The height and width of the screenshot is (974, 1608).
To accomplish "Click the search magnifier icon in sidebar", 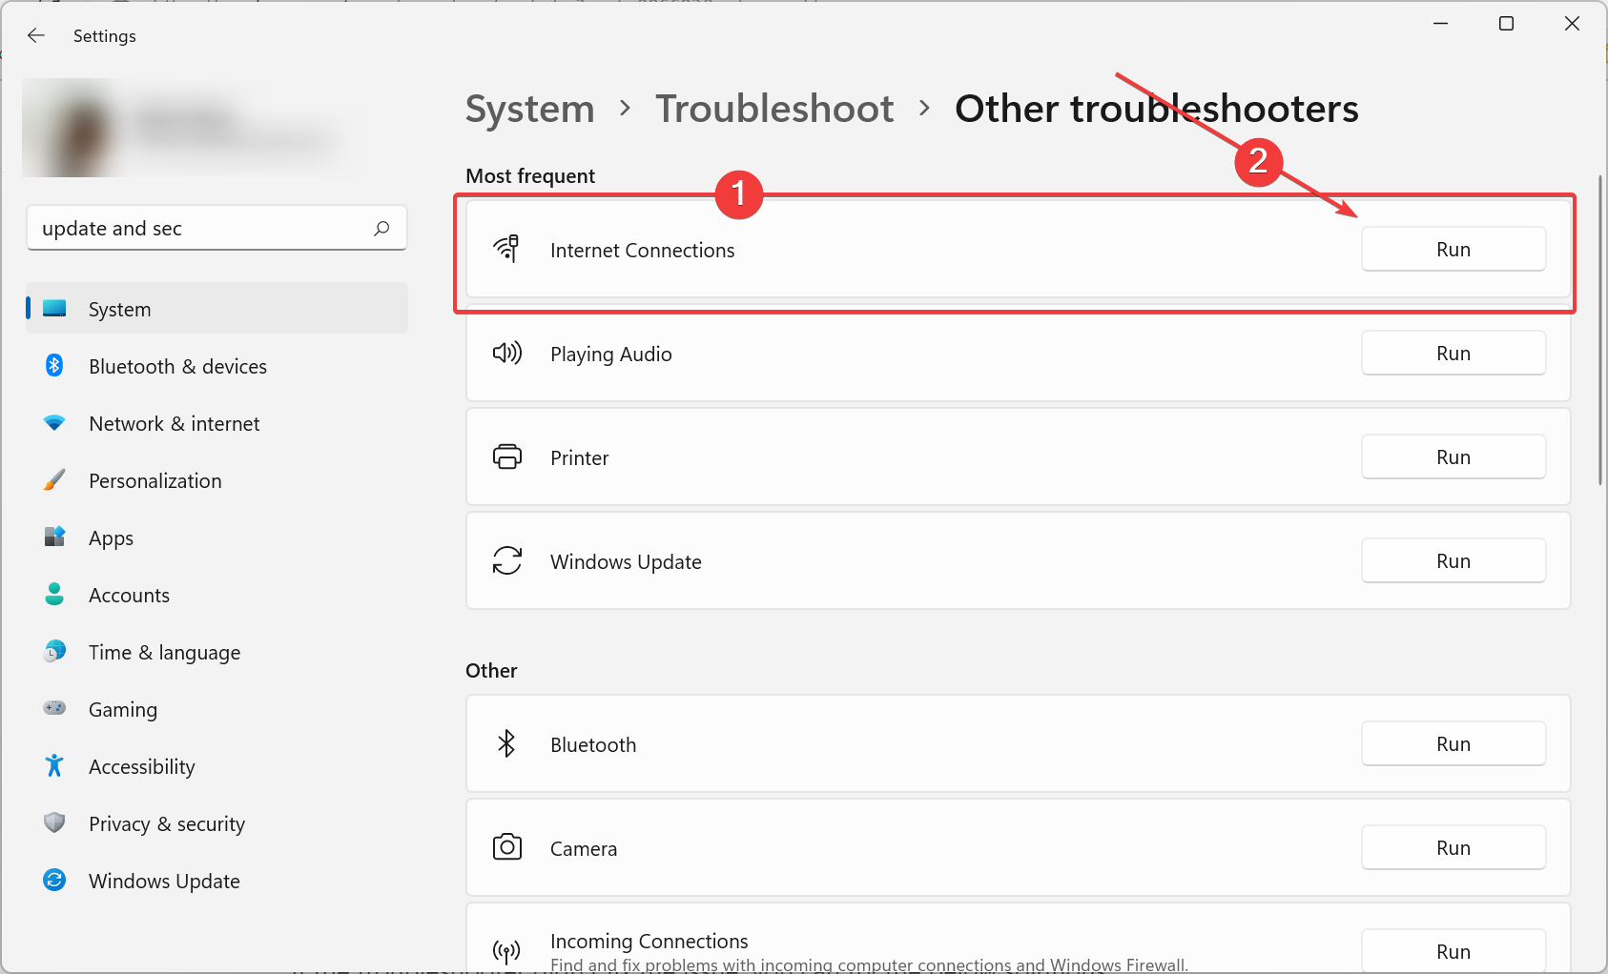I will point(381,228).
